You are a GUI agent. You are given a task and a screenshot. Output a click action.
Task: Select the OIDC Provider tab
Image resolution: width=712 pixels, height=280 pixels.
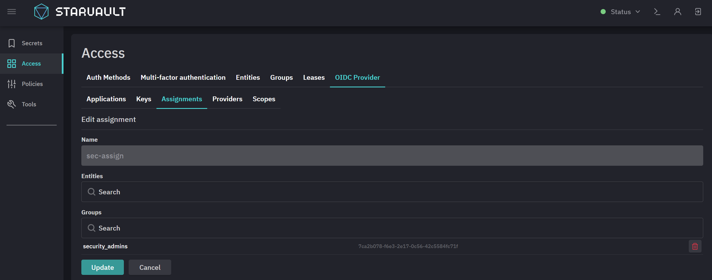coord(357,77)
